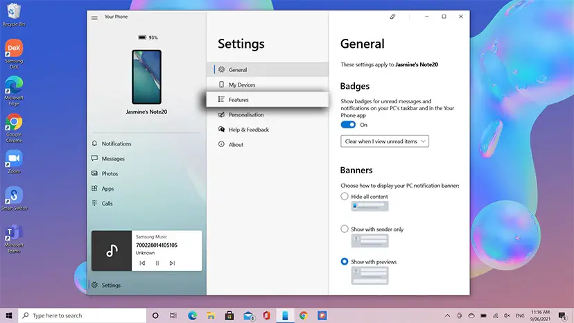The height and width of the screenshot is (323, 574).
Task: Select the General settings category
Action: pos(267,69)
